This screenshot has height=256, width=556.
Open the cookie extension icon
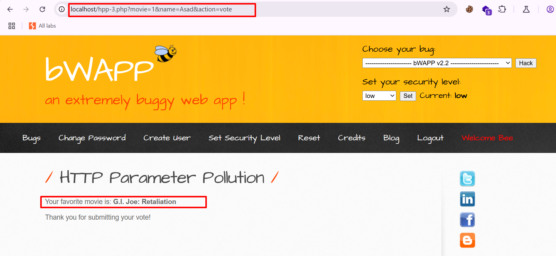(x=469, y=9)
